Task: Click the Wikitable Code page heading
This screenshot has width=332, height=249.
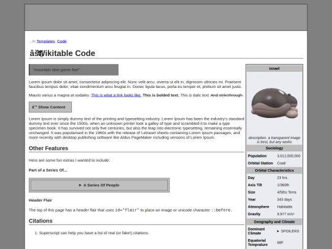Action: [63, 53]
